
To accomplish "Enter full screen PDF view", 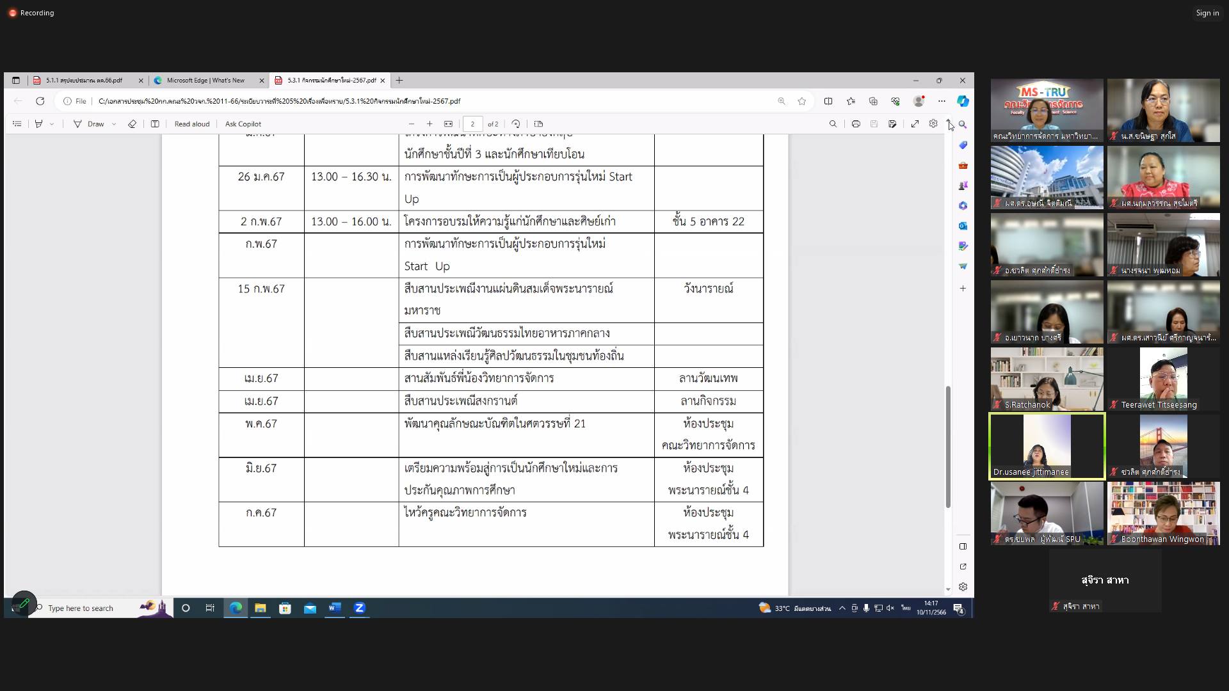I will tap(915, 124).
